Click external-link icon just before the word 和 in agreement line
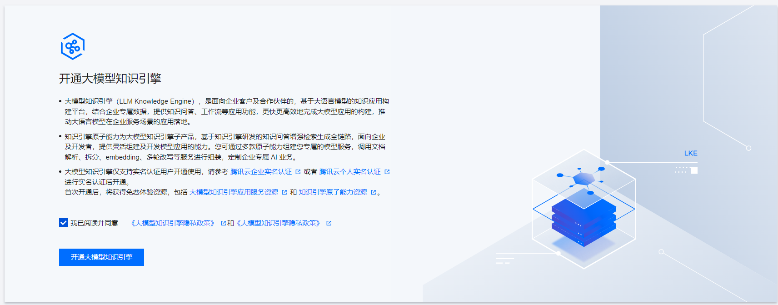The height and width of the screenshot is (305, 778). (x=223, y=223)
